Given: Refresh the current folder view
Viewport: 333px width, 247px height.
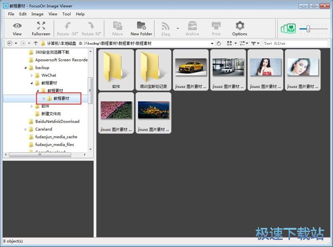Looking at the screenshot, I should point(219,43).
